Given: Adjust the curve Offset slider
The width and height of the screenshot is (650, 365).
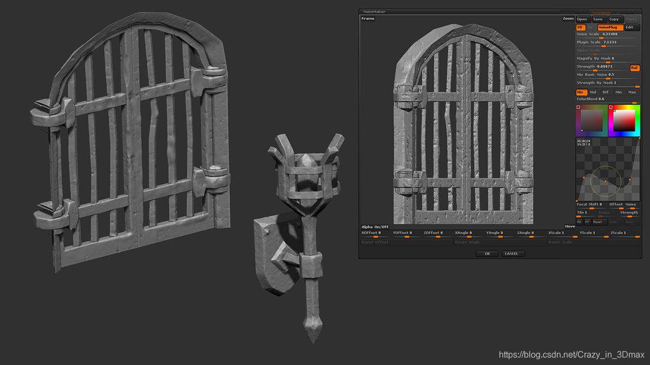Looking at the screenshot, I should coord(616,206).
